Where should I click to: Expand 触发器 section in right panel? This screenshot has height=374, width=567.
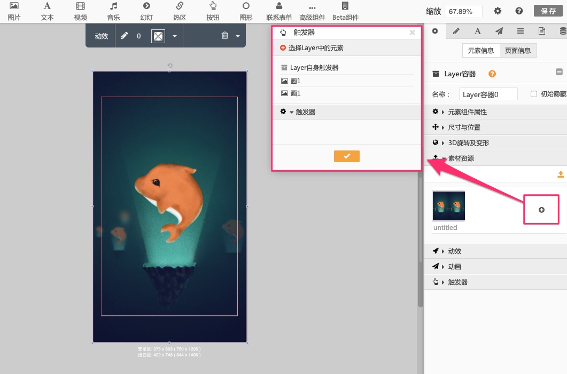coord(496,282)
